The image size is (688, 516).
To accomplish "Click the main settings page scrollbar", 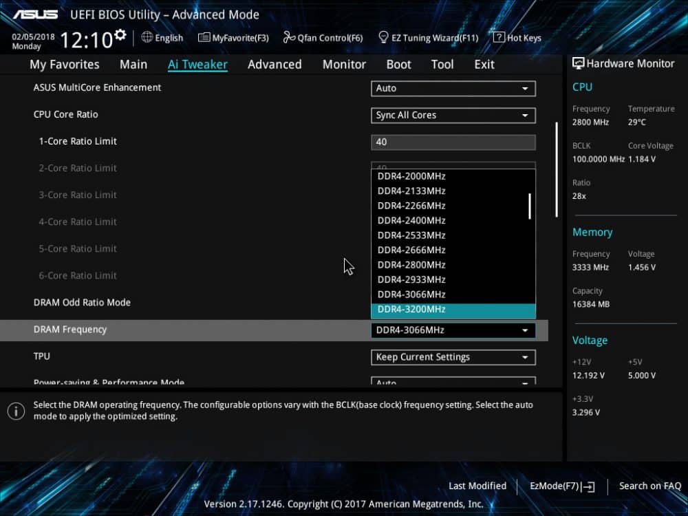I will (x=557, y=169).
